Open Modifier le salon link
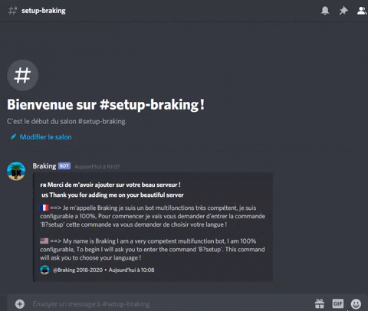 coord(45,137)
